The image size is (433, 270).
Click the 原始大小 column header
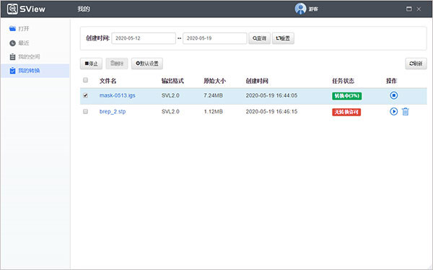point(214,81)
